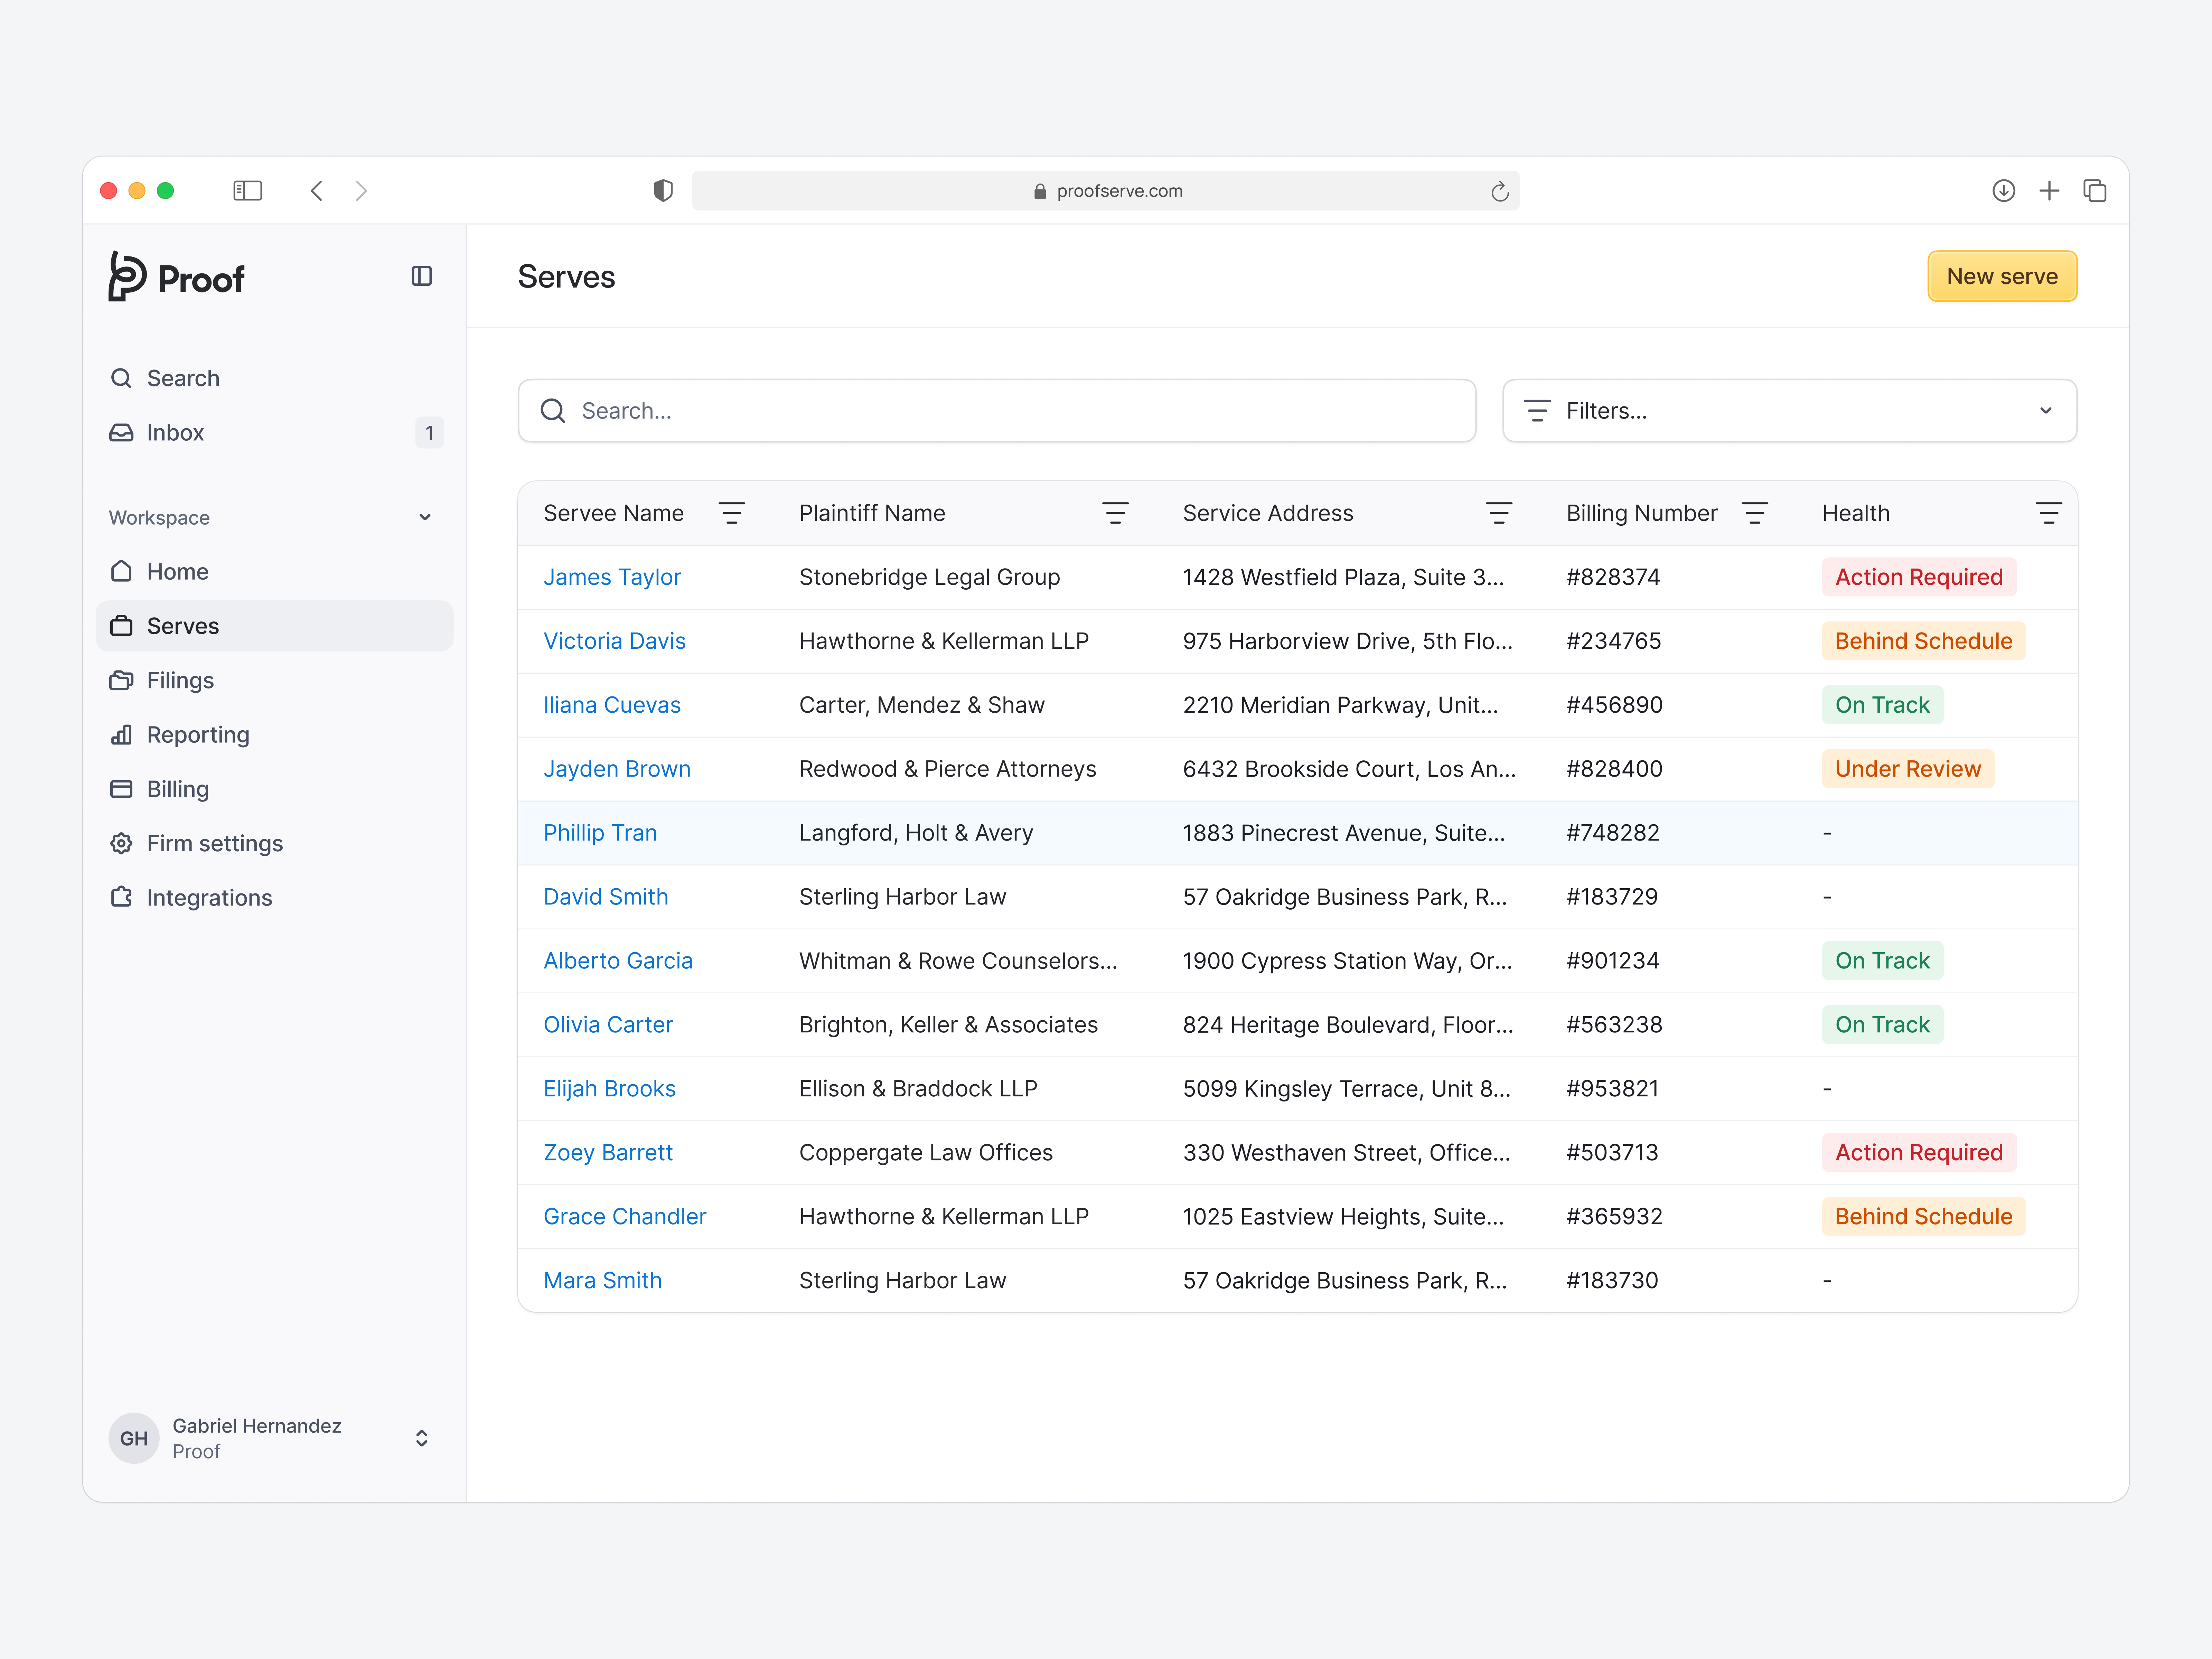Screen dimensions: 2212x1659
Task: Click the Health column filter icon
Action: pyautogui.click(x=2047, y=513)
